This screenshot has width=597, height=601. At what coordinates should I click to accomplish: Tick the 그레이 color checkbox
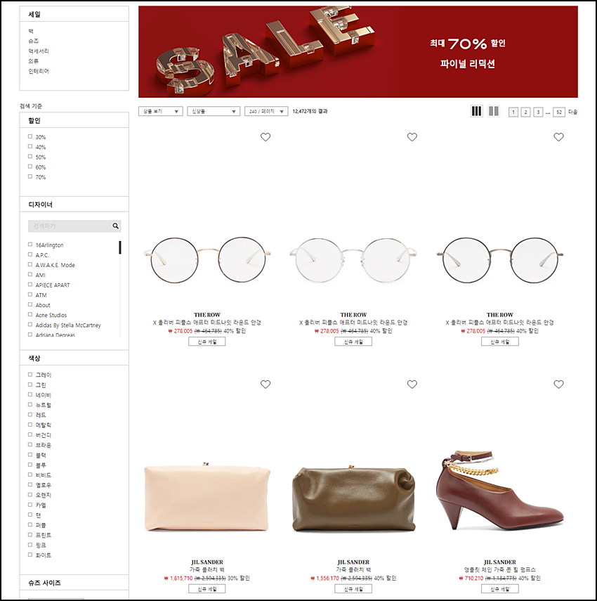[30, 375]
